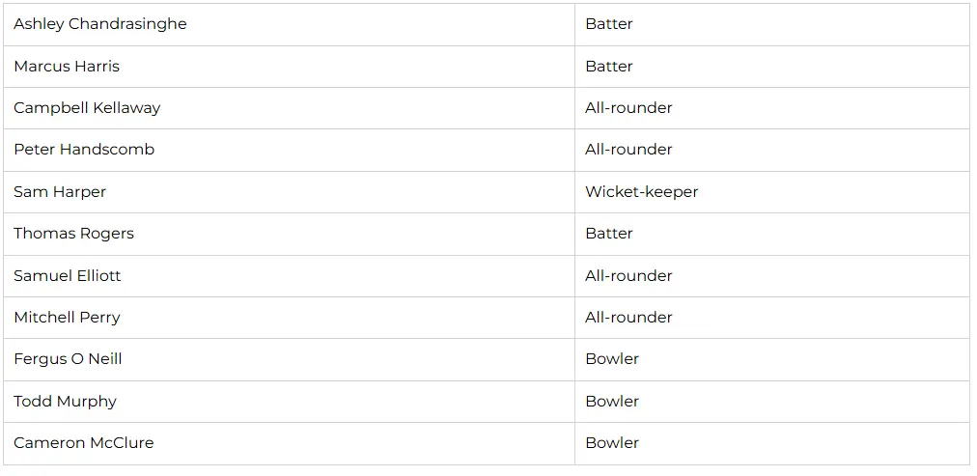The width and height of the screenshot is (977, 476).
Task: Click the Fergus O Neill name cell
Action: coord(68,359)
